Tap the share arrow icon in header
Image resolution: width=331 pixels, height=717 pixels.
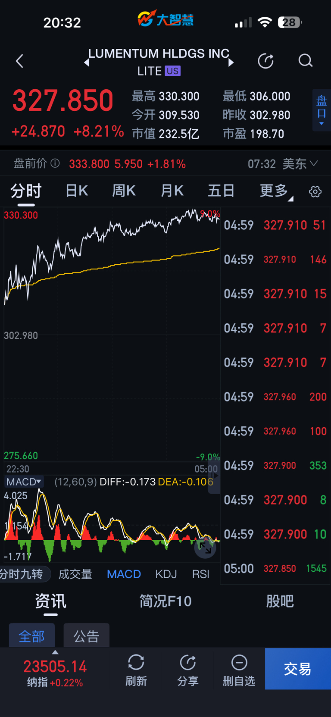[x=265, y=61]
